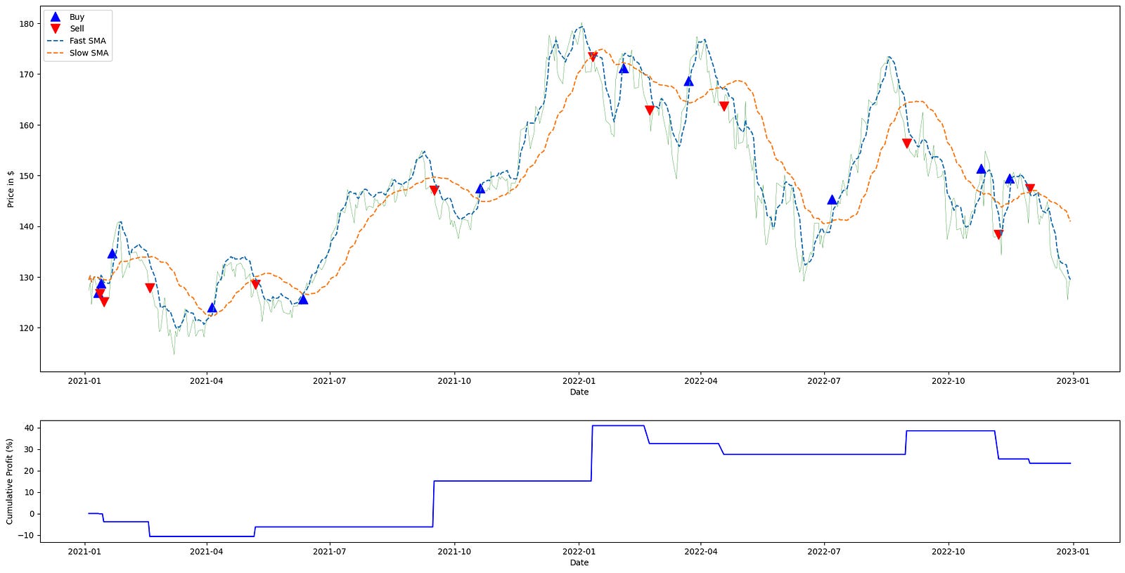This screenshot has width=1125, height=573.
Task: Click the 2021-01 tick on the price chart
Action: pos(84,381)
